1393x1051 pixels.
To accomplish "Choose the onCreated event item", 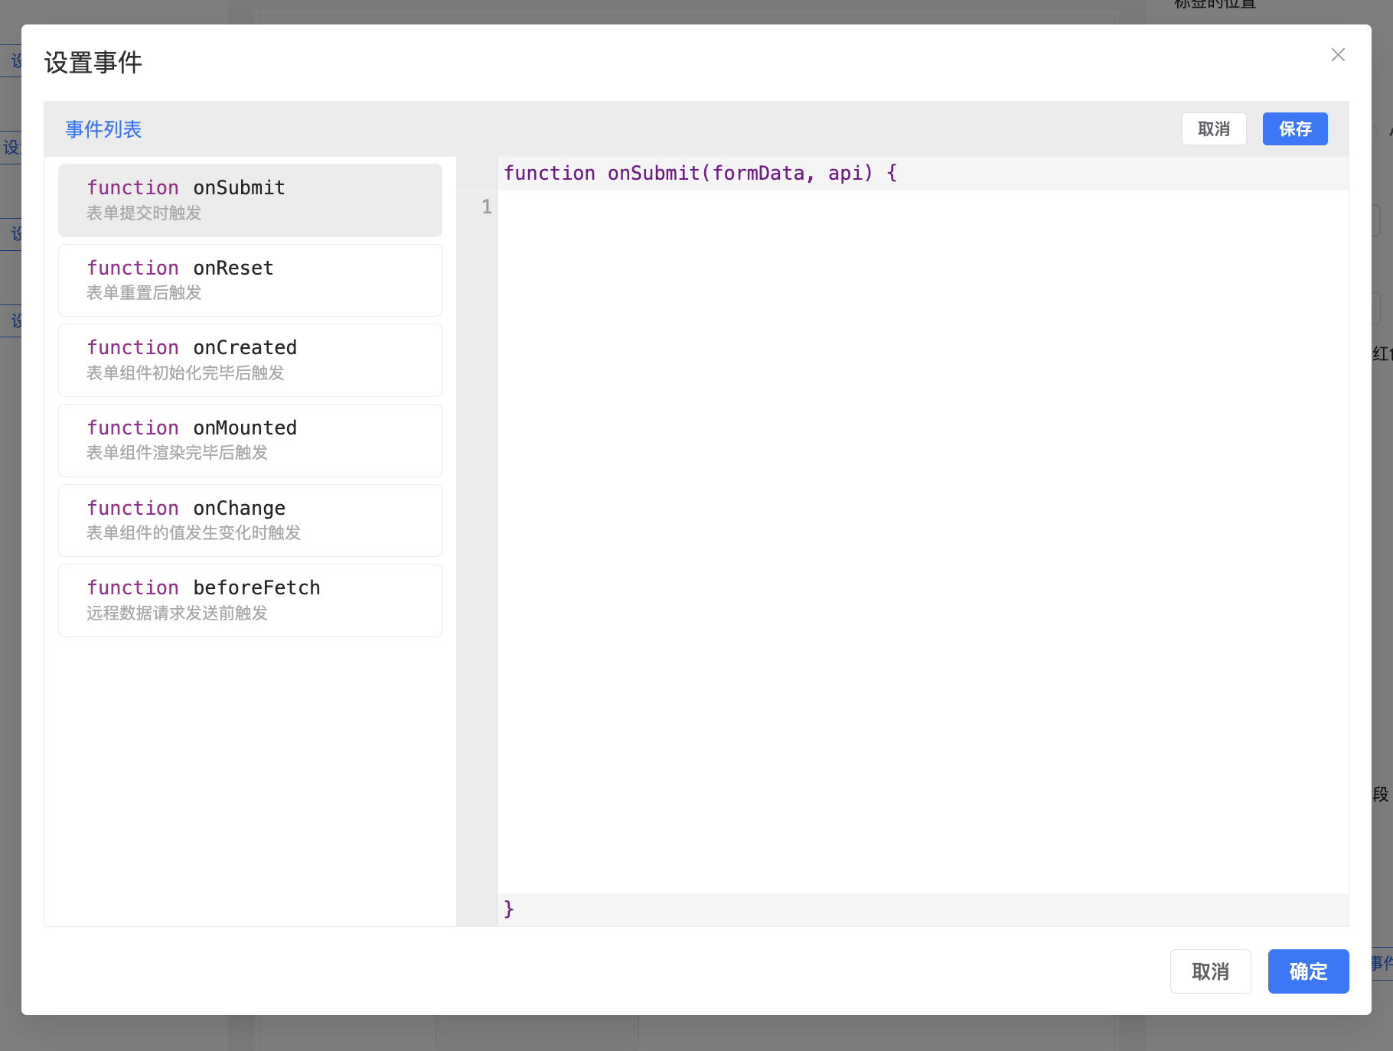I will [x=250, y=360].
